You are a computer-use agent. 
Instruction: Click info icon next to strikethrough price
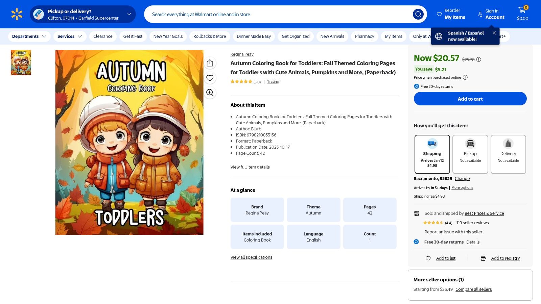tap(478, 60)
